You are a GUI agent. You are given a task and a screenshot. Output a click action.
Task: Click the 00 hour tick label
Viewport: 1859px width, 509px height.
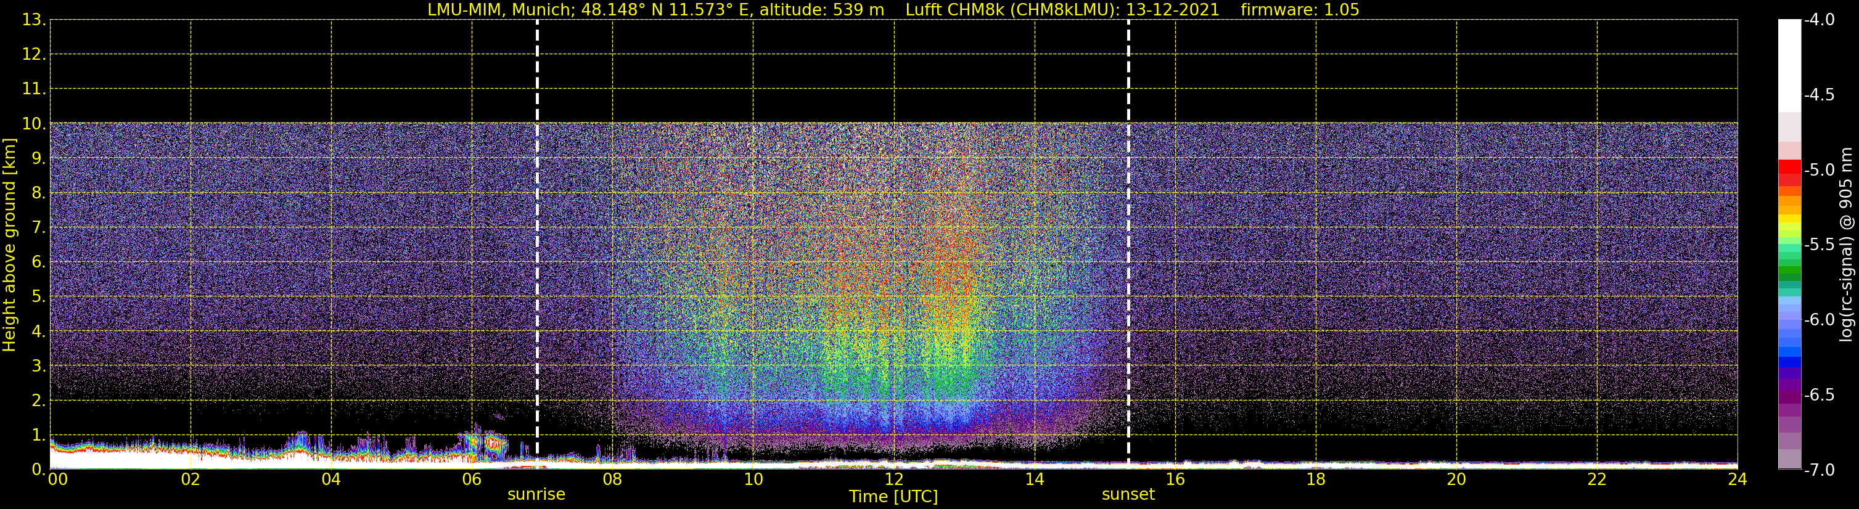pos(58,479)
